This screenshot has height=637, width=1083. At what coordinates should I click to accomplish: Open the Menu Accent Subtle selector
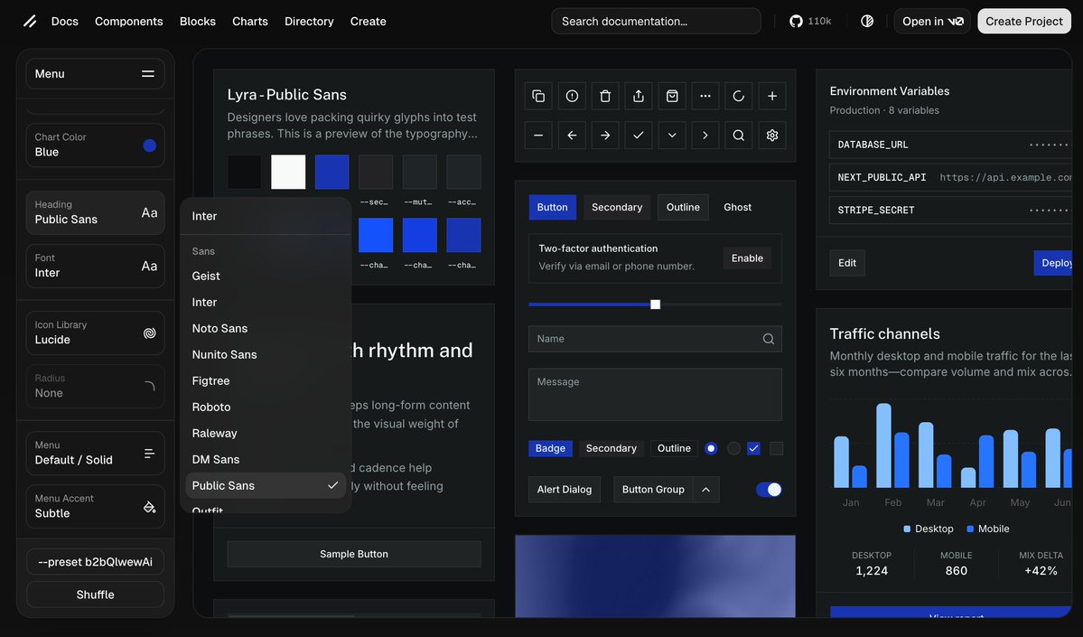96,506
